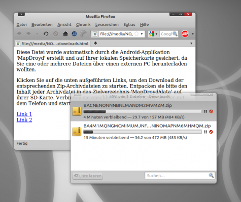
Task: Click the search magnifier in Firefox toolbar
Action: [x=175, y=34]
